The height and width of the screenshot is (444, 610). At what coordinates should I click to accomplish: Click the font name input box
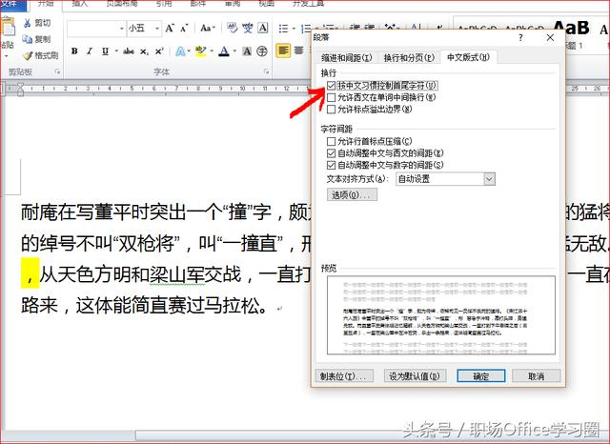96,29
